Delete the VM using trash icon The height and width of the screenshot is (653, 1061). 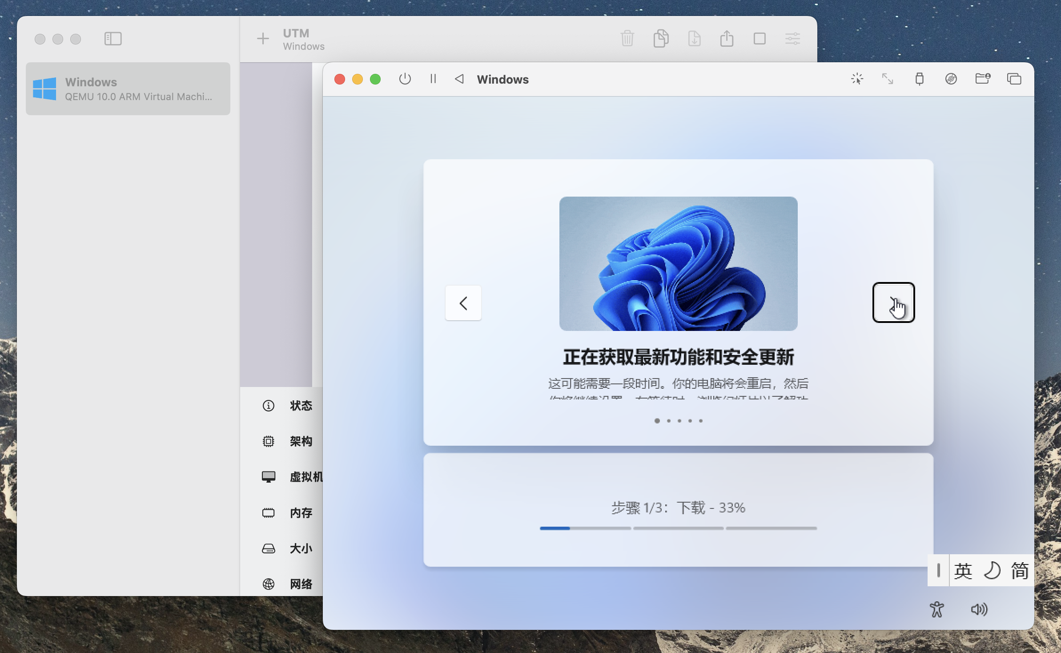[627, 39]
